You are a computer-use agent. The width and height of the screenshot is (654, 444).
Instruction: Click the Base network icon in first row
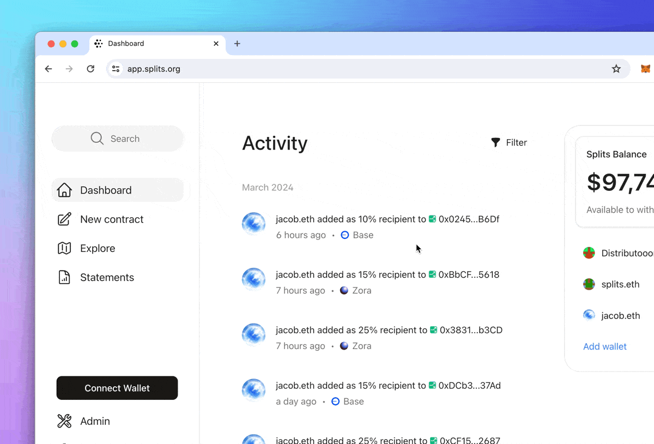(344, 235)
